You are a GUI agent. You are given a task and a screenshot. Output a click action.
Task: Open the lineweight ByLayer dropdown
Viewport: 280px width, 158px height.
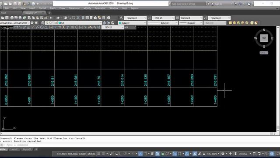(x=191, y=23)
